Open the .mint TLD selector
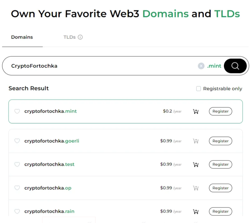The image size is (251, 223). (x=214, y=66)
